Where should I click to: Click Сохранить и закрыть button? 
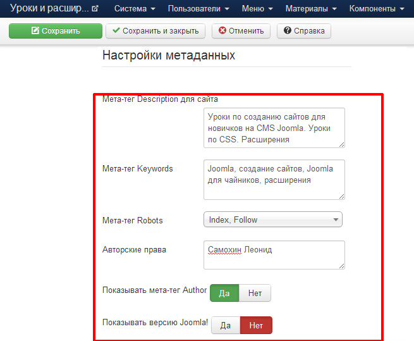pyautogui.click(x=155, y=31)
